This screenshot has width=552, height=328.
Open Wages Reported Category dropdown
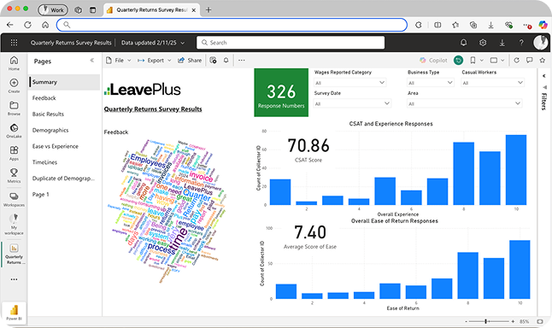pos(350,83)
